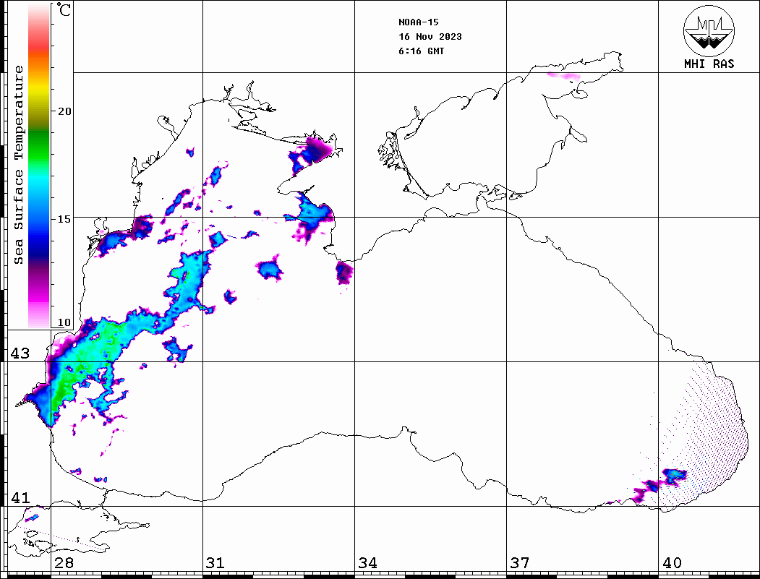Click the 20 degree scale label
This screenshot has width=760, height=579.
(64, 111)
